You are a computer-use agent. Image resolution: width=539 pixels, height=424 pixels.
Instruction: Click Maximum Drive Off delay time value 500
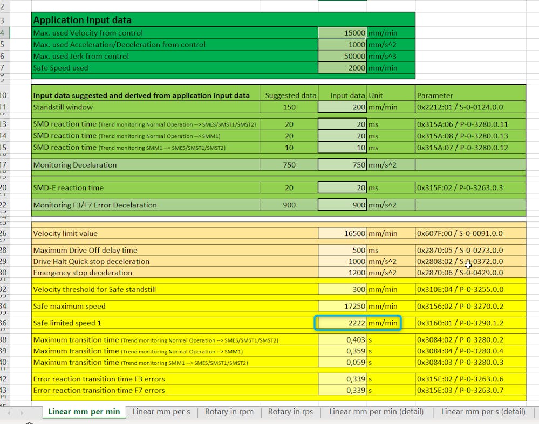(343, 251)
